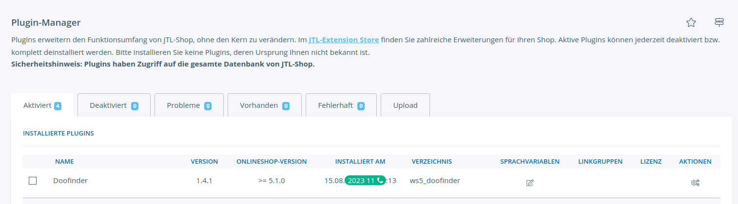738x204 pixels.
Task: Click the Installiert am column header
Action: 360,161
